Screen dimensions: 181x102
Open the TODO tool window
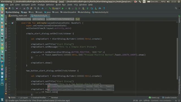12,97
